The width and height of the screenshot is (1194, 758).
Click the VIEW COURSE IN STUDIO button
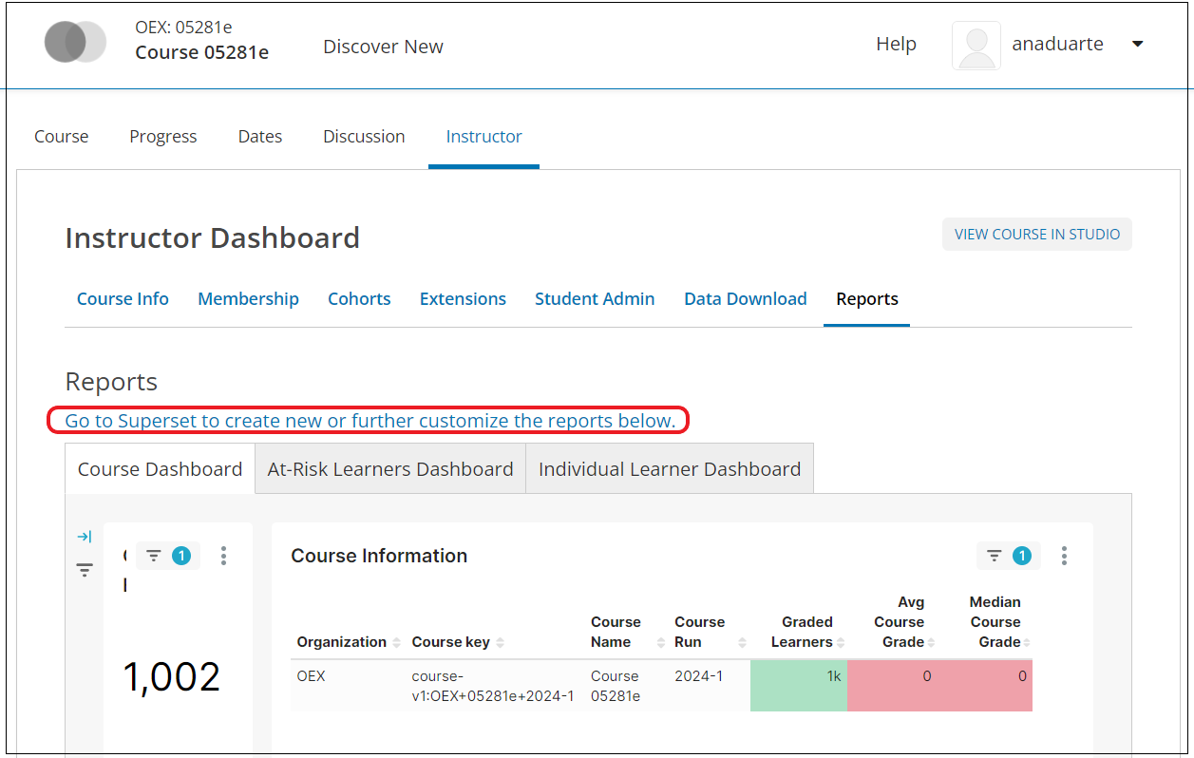1037,234
